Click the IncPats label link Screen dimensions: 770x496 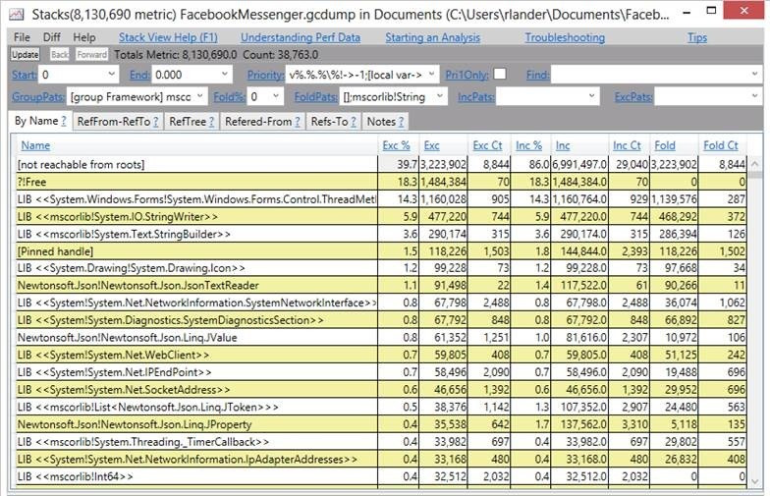click(x=476, y=96)
